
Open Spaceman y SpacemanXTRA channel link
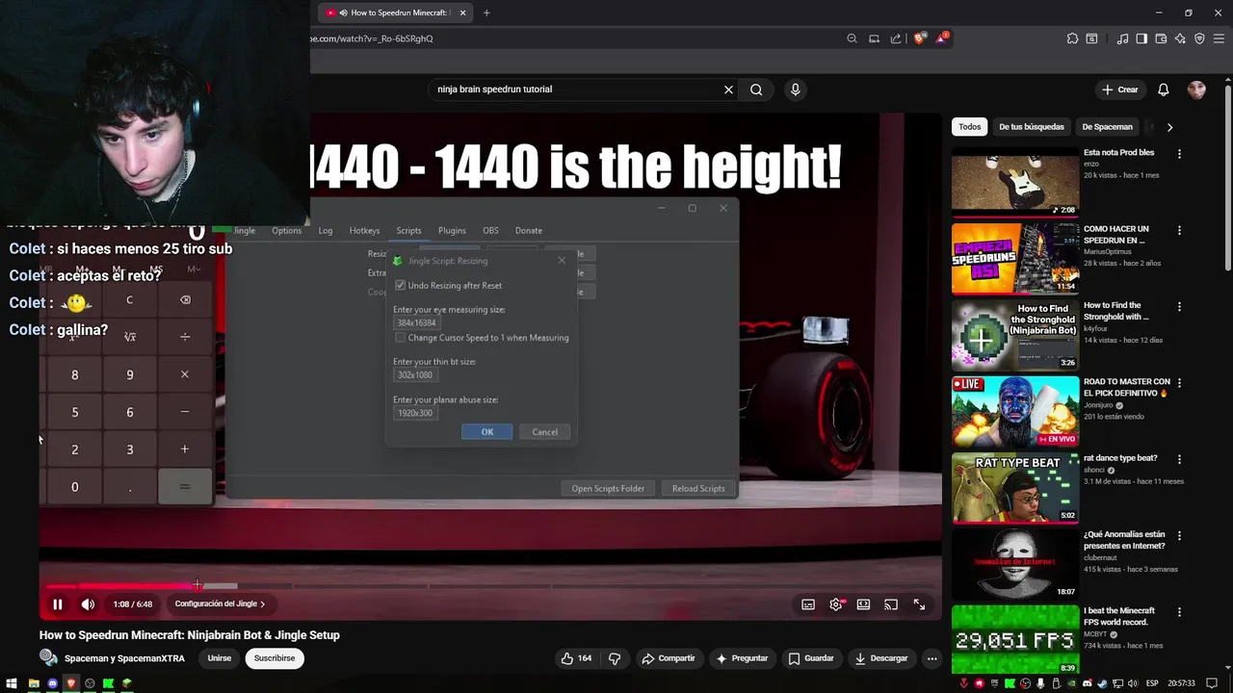pos(124,658)
